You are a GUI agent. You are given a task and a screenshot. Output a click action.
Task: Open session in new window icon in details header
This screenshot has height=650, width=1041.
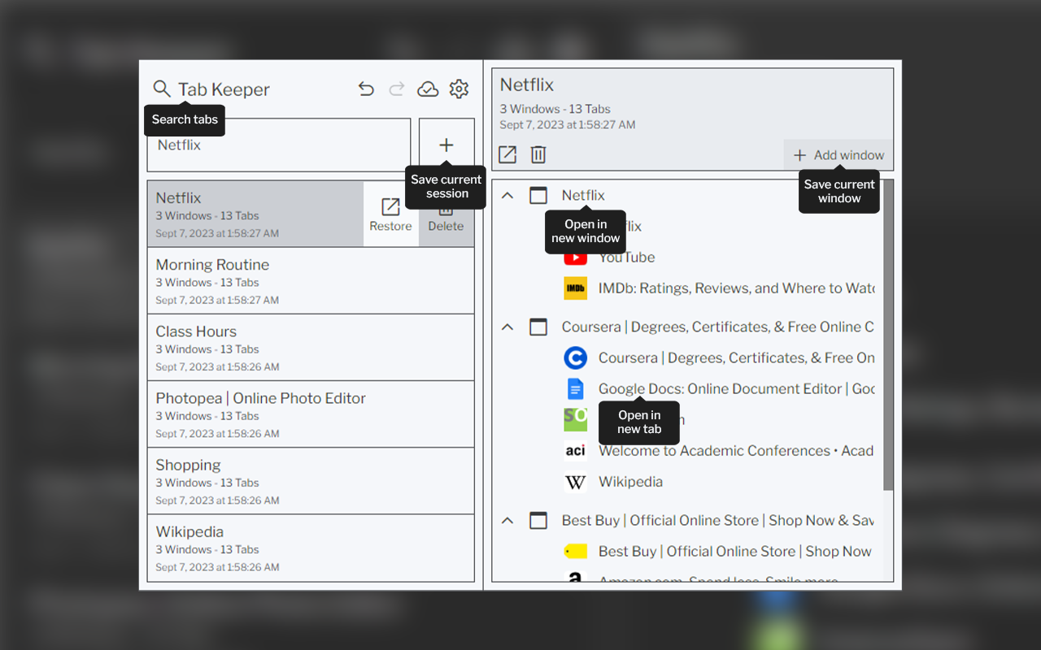[x=507, y=154]
